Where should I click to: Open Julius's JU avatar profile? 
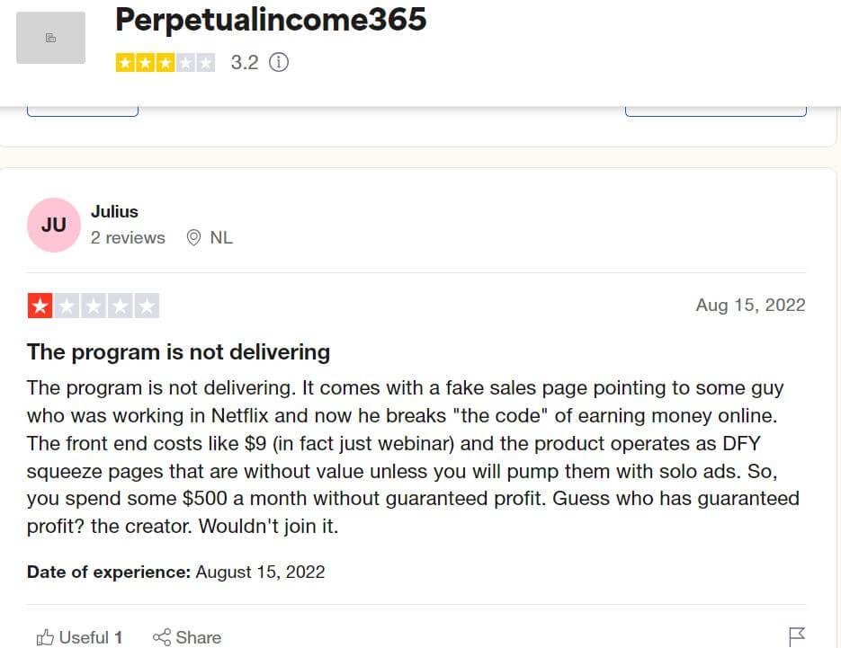54,225
